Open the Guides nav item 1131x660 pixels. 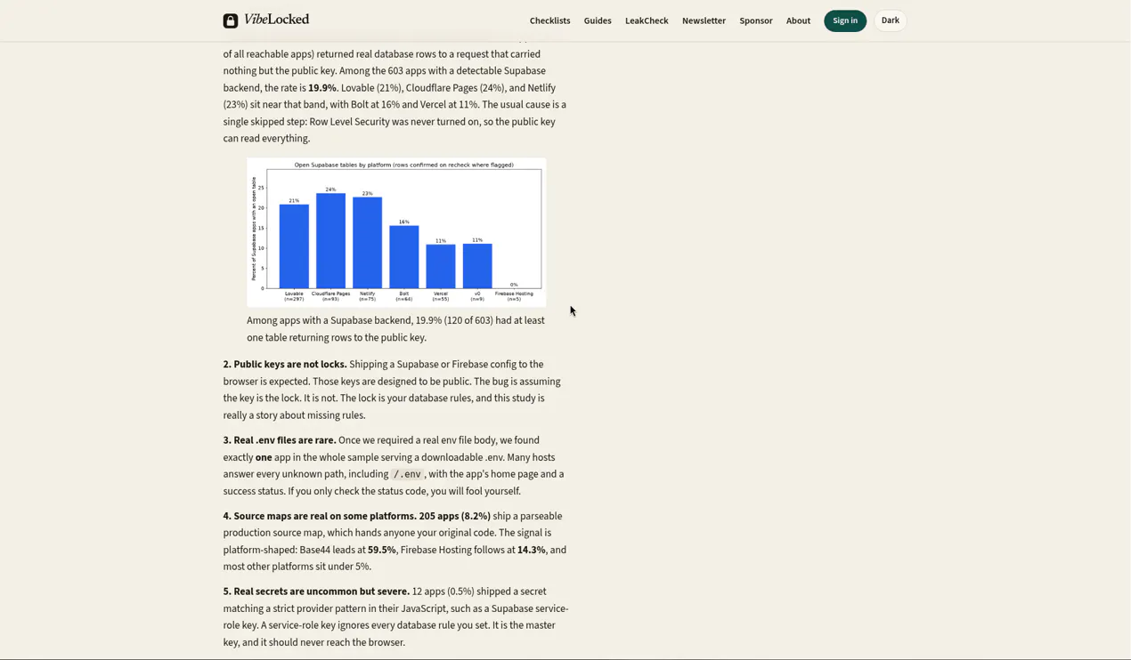pos(598,20)
